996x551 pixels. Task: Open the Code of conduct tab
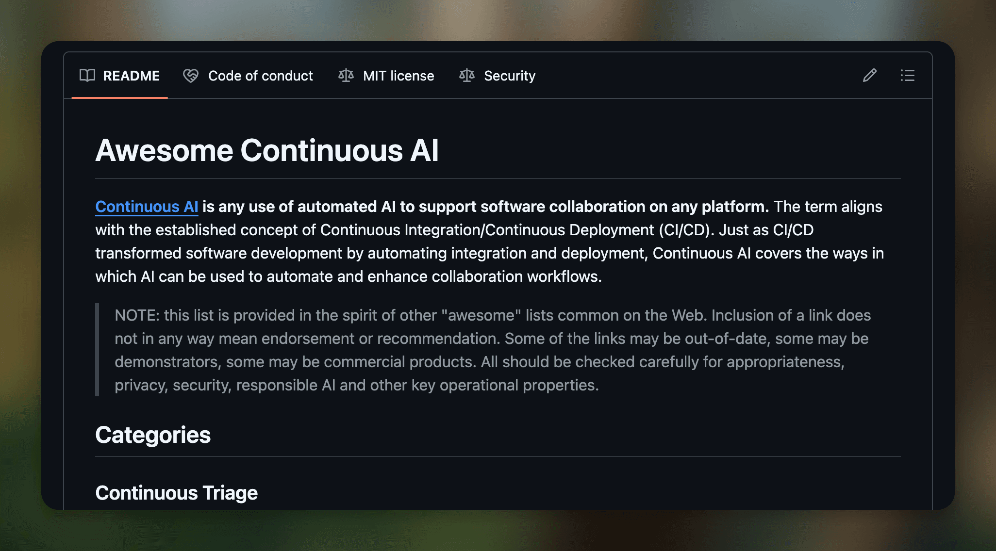(x=261, y=76)
